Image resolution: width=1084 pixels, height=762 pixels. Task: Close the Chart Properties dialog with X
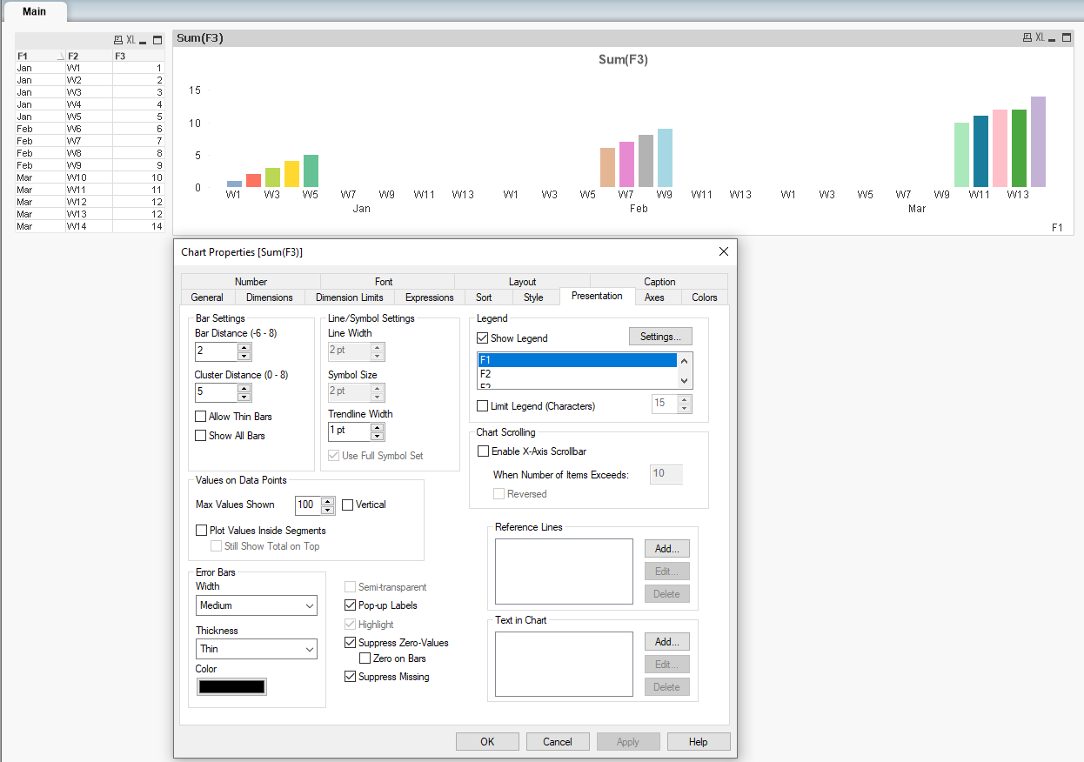click(724, 251)
